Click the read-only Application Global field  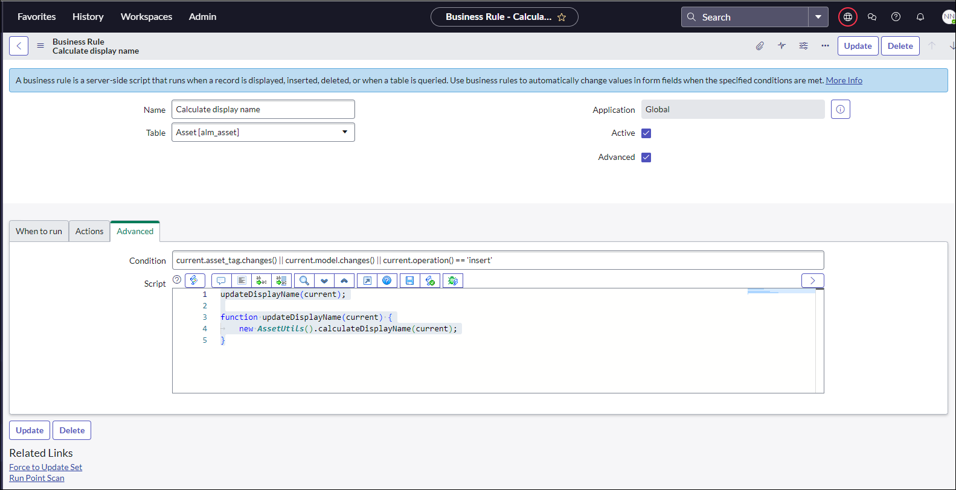coord(733,109)
